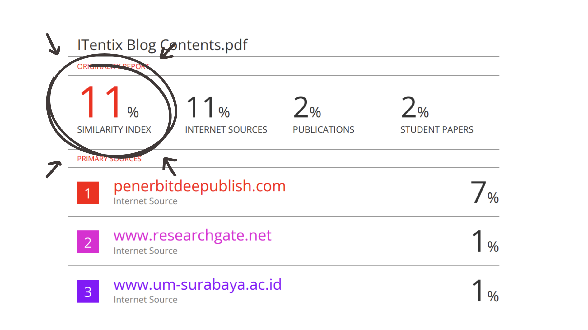This screenshot has width=588, height=330.
Task: Click the 2% publications value
Action: click(307, 107)
